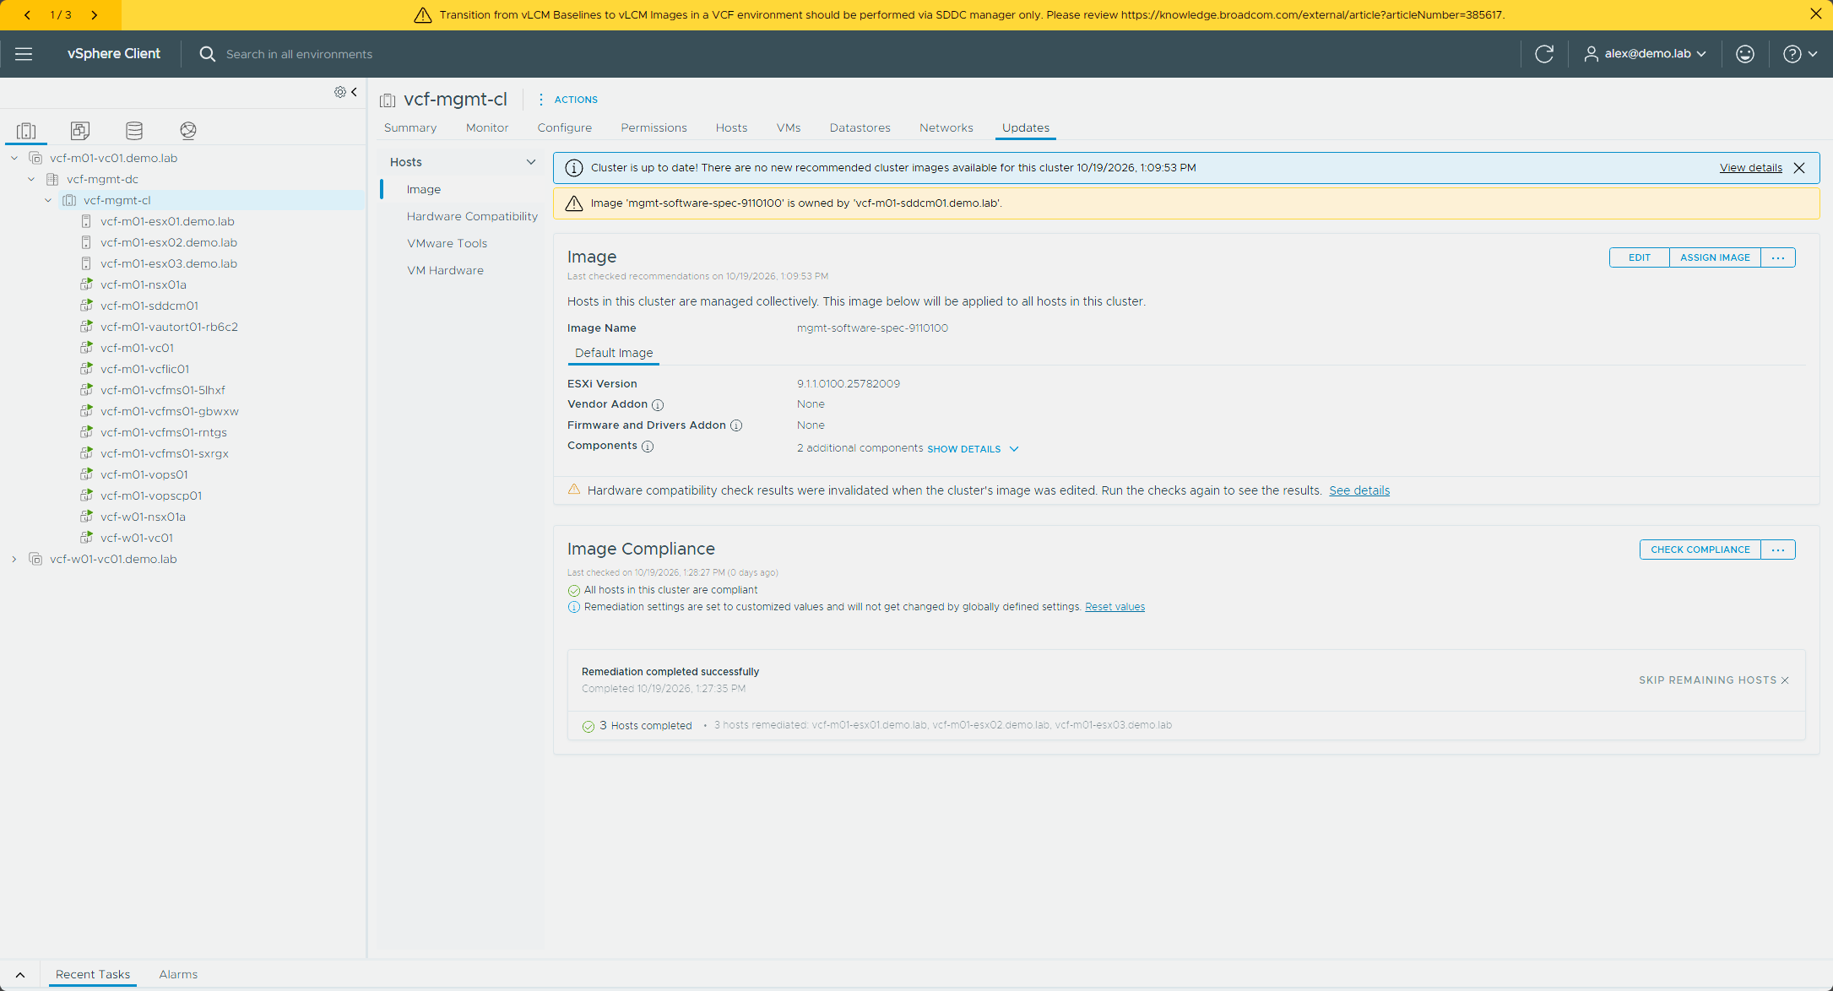Go to previous notification banner

(27, 15)
